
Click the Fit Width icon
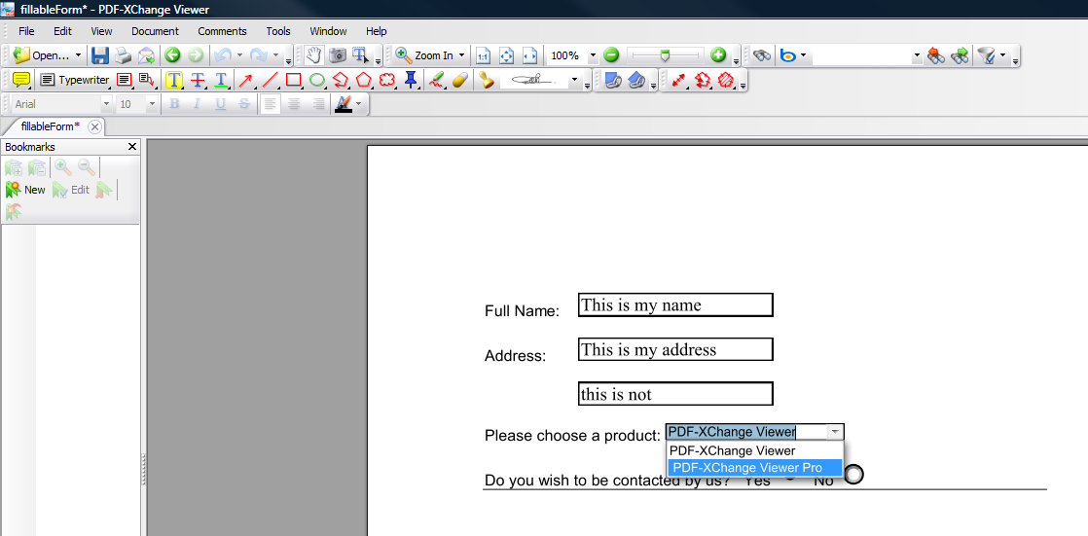pyautogui.click(x=530, y=55)
